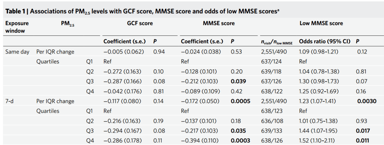Click the "Odds ratio (95% CI)" subheader
The image size is (384, 145).
click(325, 41)
